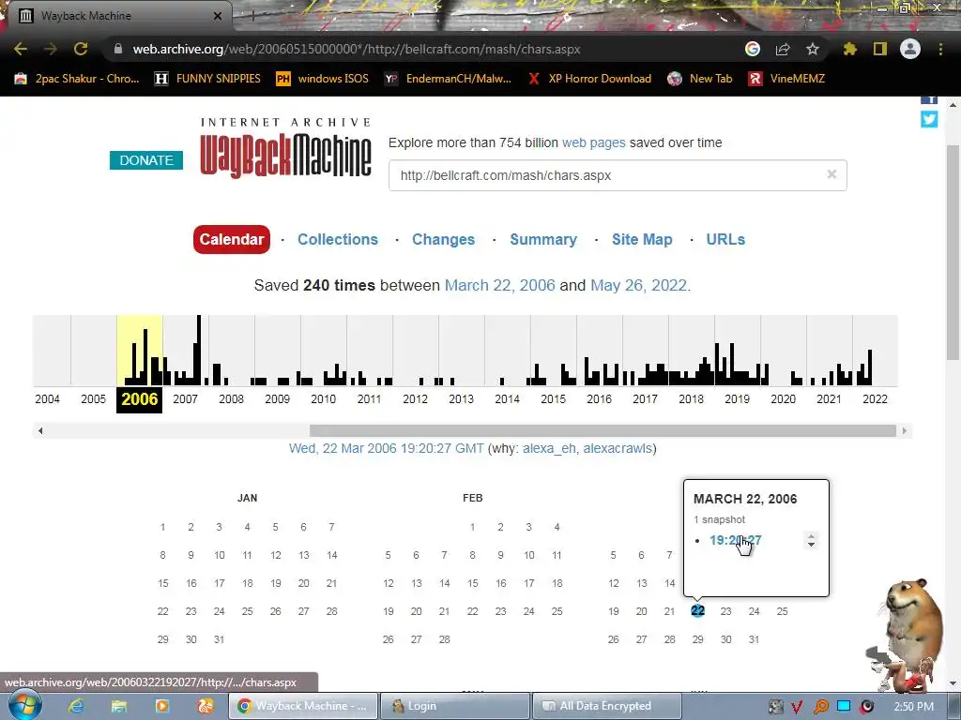Open the URLs tab
This screenshot has width=961, height=720.
click(x=725, y=239)
